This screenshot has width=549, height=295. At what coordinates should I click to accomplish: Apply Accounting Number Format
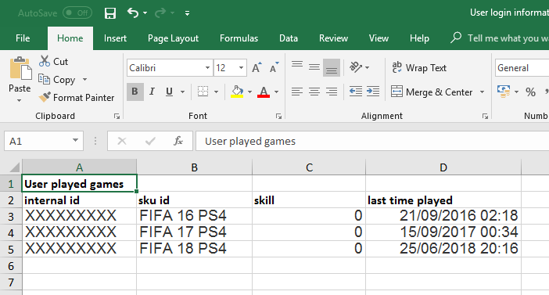pos(504,92)
